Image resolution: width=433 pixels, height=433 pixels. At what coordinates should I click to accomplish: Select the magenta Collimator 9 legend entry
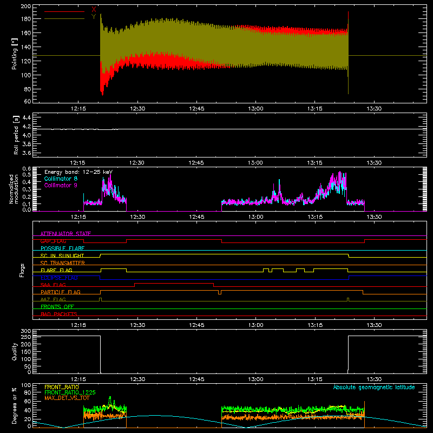click(61, 185)
